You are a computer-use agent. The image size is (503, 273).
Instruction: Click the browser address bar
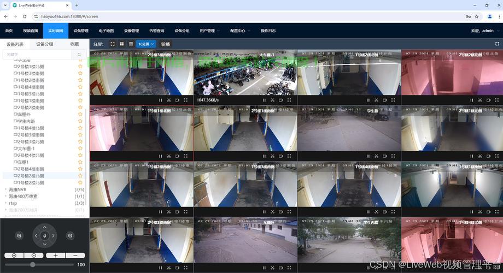(250, 16)
